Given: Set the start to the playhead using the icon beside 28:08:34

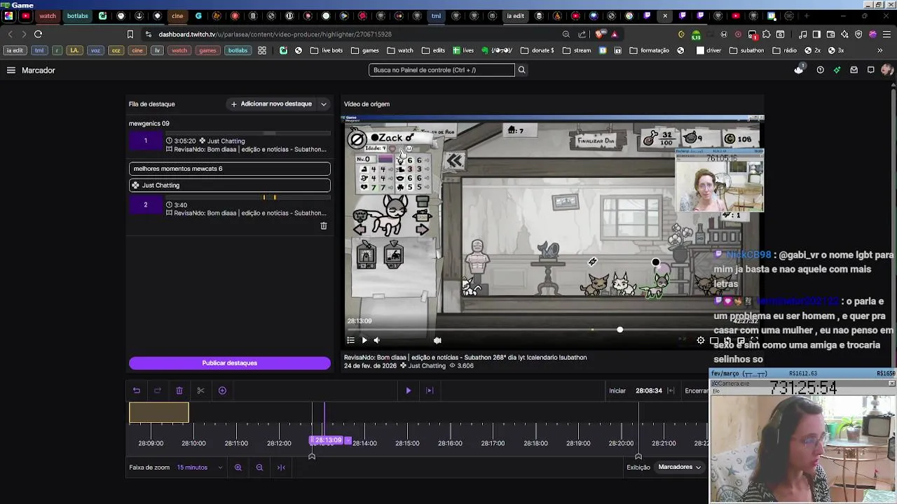Looking at the screenshot, I should pyautogui.click(x=671, y=391).
